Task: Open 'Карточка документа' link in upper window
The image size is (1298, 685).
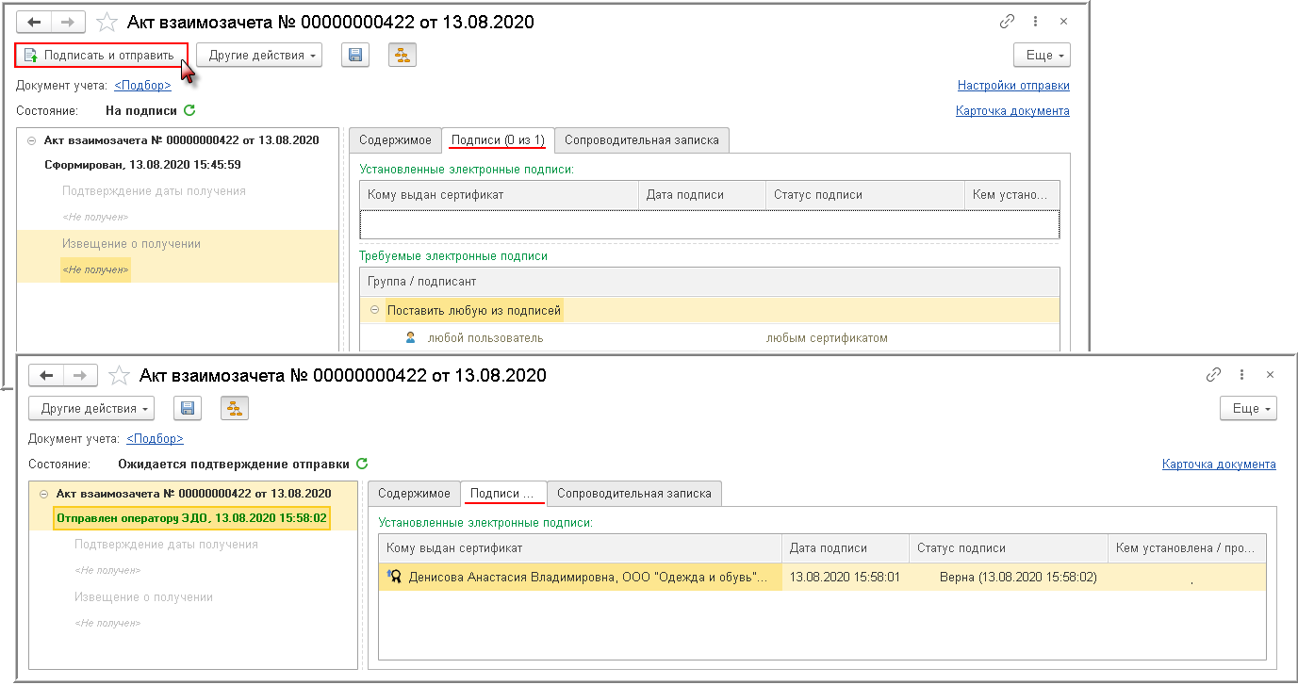Action: click(x=1012, y=111)
